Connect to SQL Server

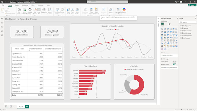click(x=35, y=11)
